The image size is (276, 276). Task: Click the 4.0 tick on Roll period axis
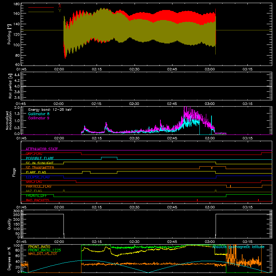click(17, 86)
